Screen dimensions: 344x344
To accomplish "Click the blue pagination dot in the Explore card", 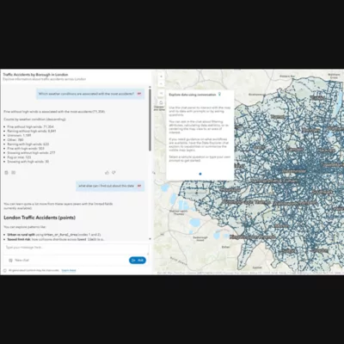I will click(200, 174).
